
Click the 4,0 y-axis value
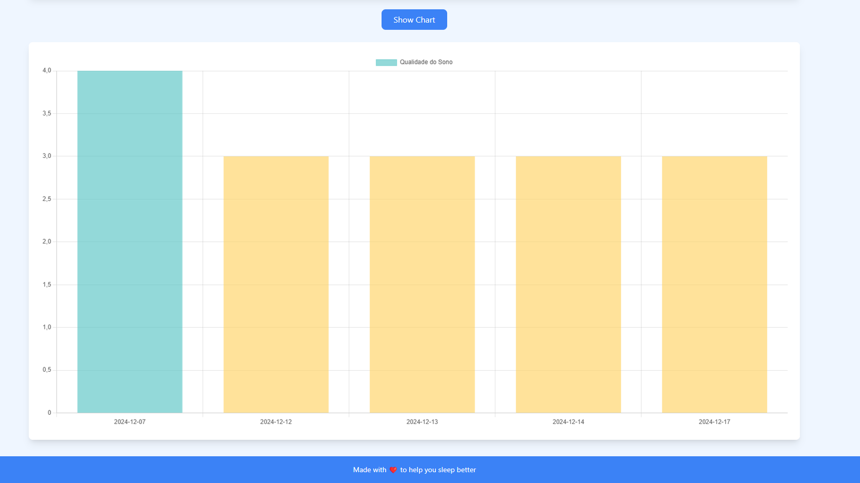(47, 70)
